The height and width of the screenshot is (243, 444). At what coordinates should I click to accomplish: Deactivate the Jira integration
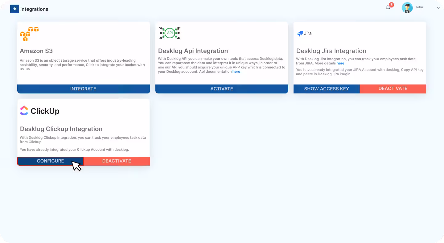tap(393, 89)
